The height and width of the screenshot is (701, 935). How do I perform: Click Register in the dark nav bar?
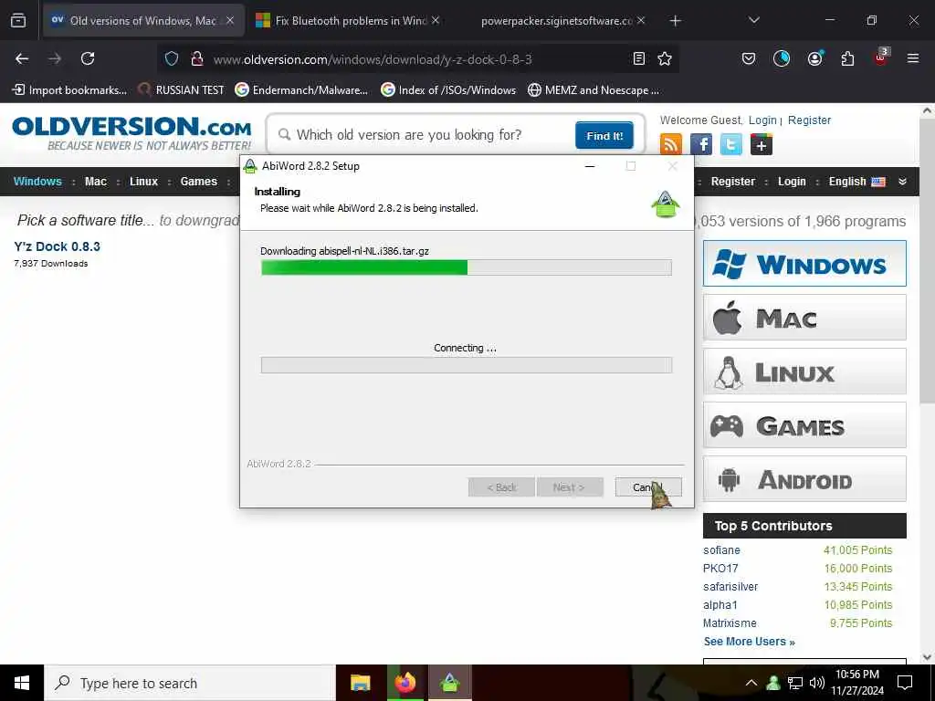click(x=733, y=182)
